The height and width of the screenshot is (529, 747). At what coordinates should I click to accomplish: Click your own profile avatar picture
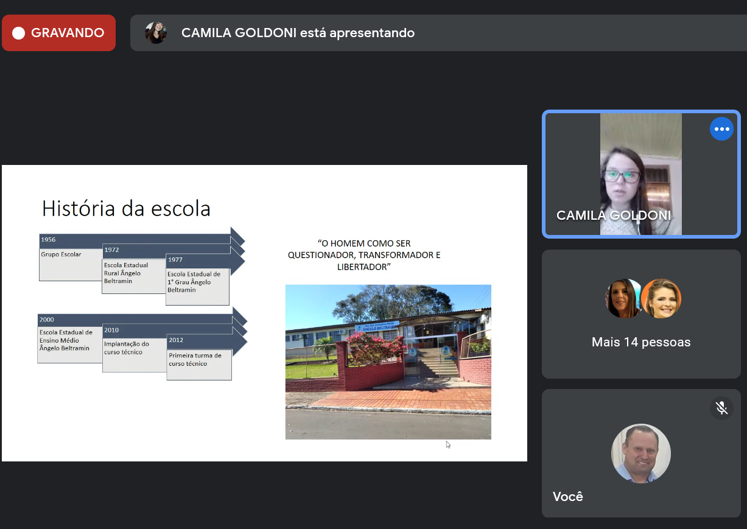click(640, 454)
